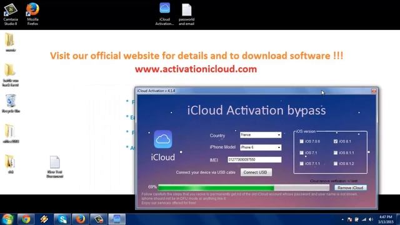This screenshot has height=225, width=400.
Task: Open iCloud Activation desktop icon
Action: tap(164, 14)
